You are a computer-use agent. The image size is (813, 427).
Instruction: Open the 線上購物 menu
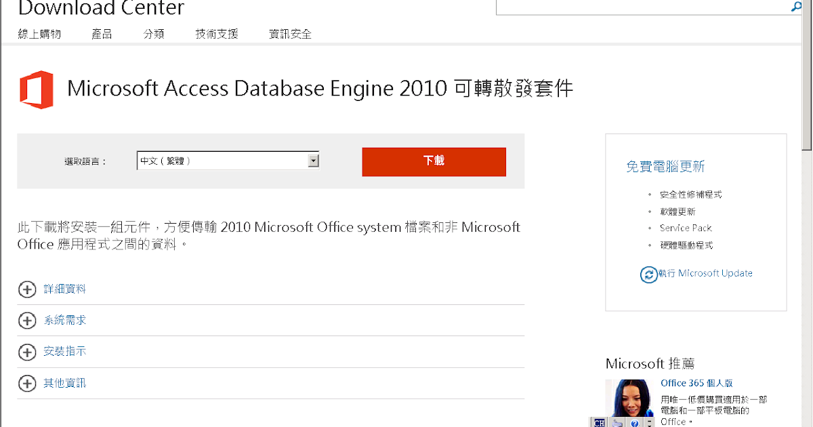coord(39,34)
